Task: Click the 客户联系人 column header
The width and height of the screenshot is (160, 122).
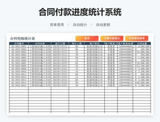Action: (x=111, y=43)
